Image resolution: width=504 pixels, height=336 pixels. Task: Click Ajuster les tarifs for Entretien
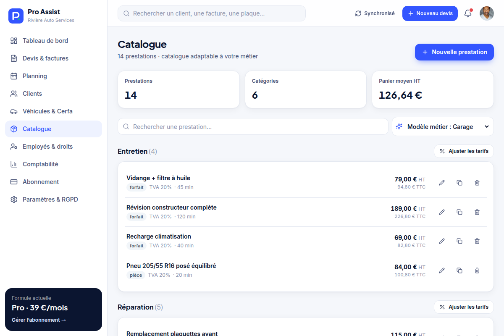(464, 151)
